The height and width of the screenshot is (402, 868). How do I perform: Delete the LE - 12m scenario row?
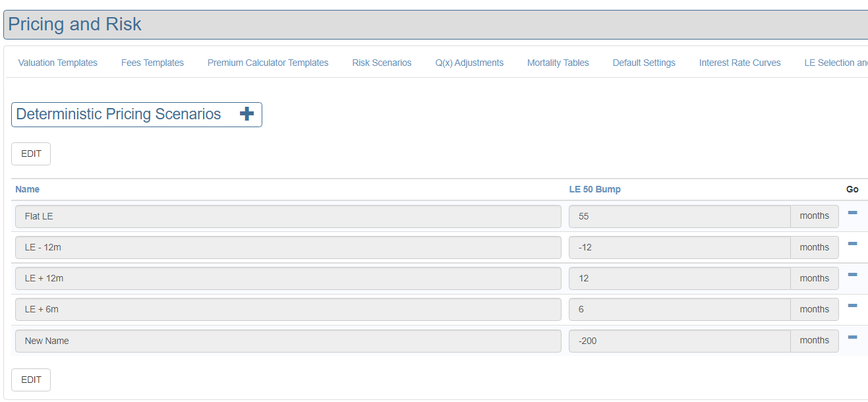point(852,244)
